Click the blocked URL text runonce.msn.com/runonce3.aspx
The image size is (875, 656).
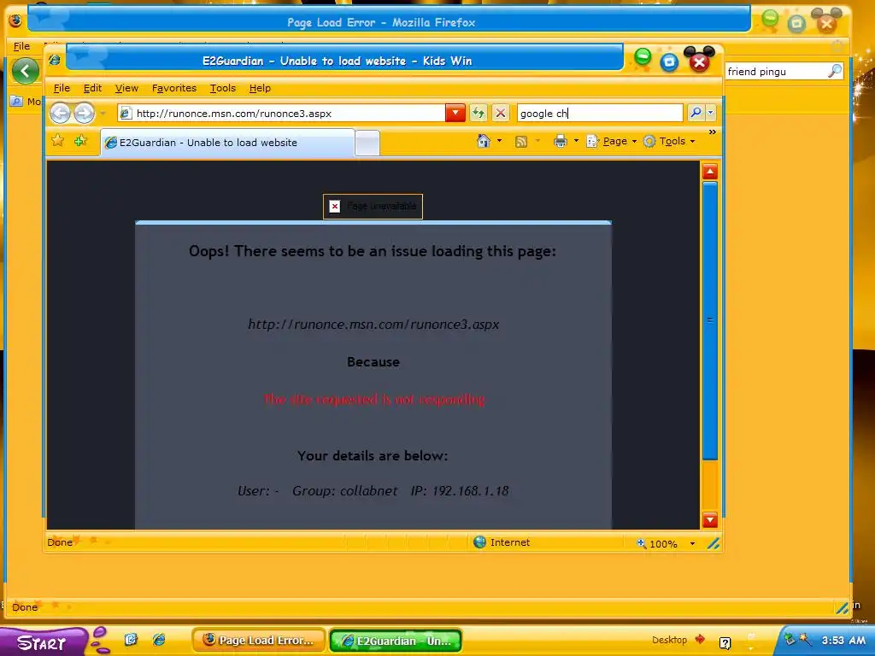click(x=373, y=324)
